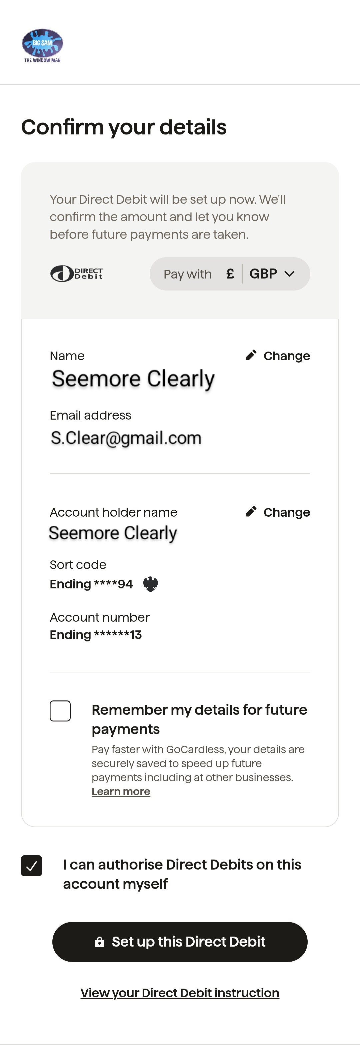Click the Confirm your details heading
Screen dimensions: 360x1045
[x=124, y=127]
